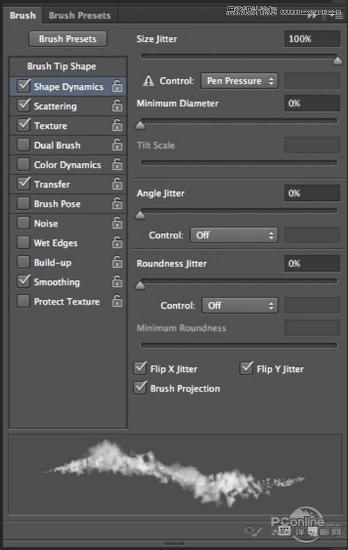Switch to the Brush Presets tab
This screenshot has width=348, height=550.
point(80,15)
